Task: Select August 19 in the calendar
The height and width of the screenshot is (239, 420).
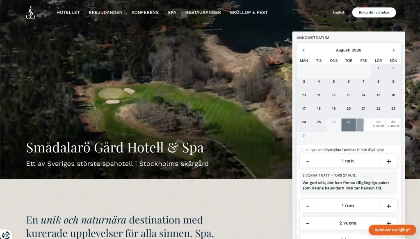Action: point(334,111)
